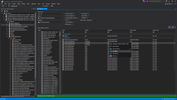
Task: Toggle the Unique identifier columns checkbox
Action: coord(65,18)
